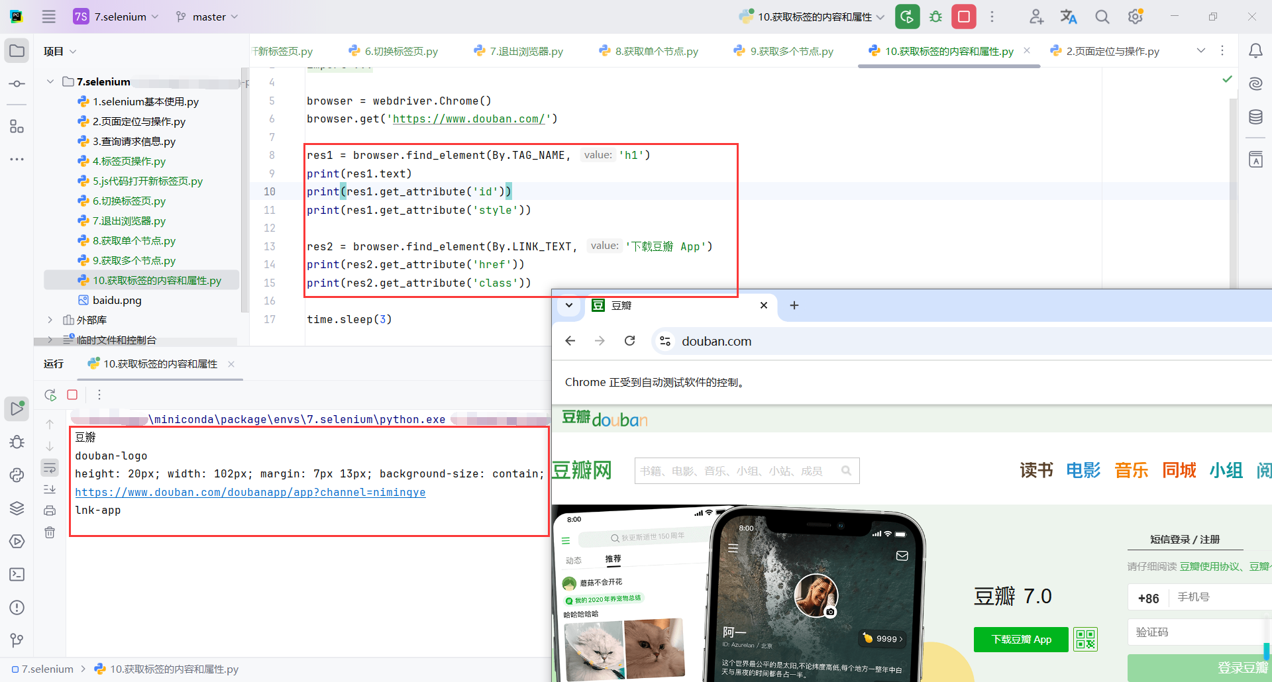This screenshot has height=682, width=1272.
Task: Click the QR code icon on the Douban page
Action: [x=1086, y=639]
